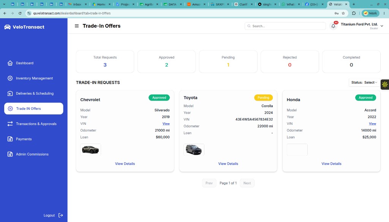389x222 pixels.
Task: Click the Chevrolet vehicle thumbnail
Action: [90, 150]
